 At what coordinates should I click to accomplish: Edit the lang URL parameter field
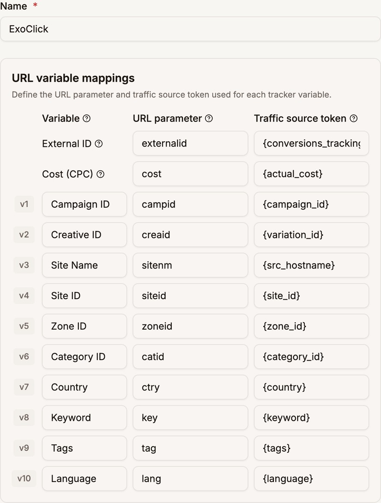click(190, 478)
